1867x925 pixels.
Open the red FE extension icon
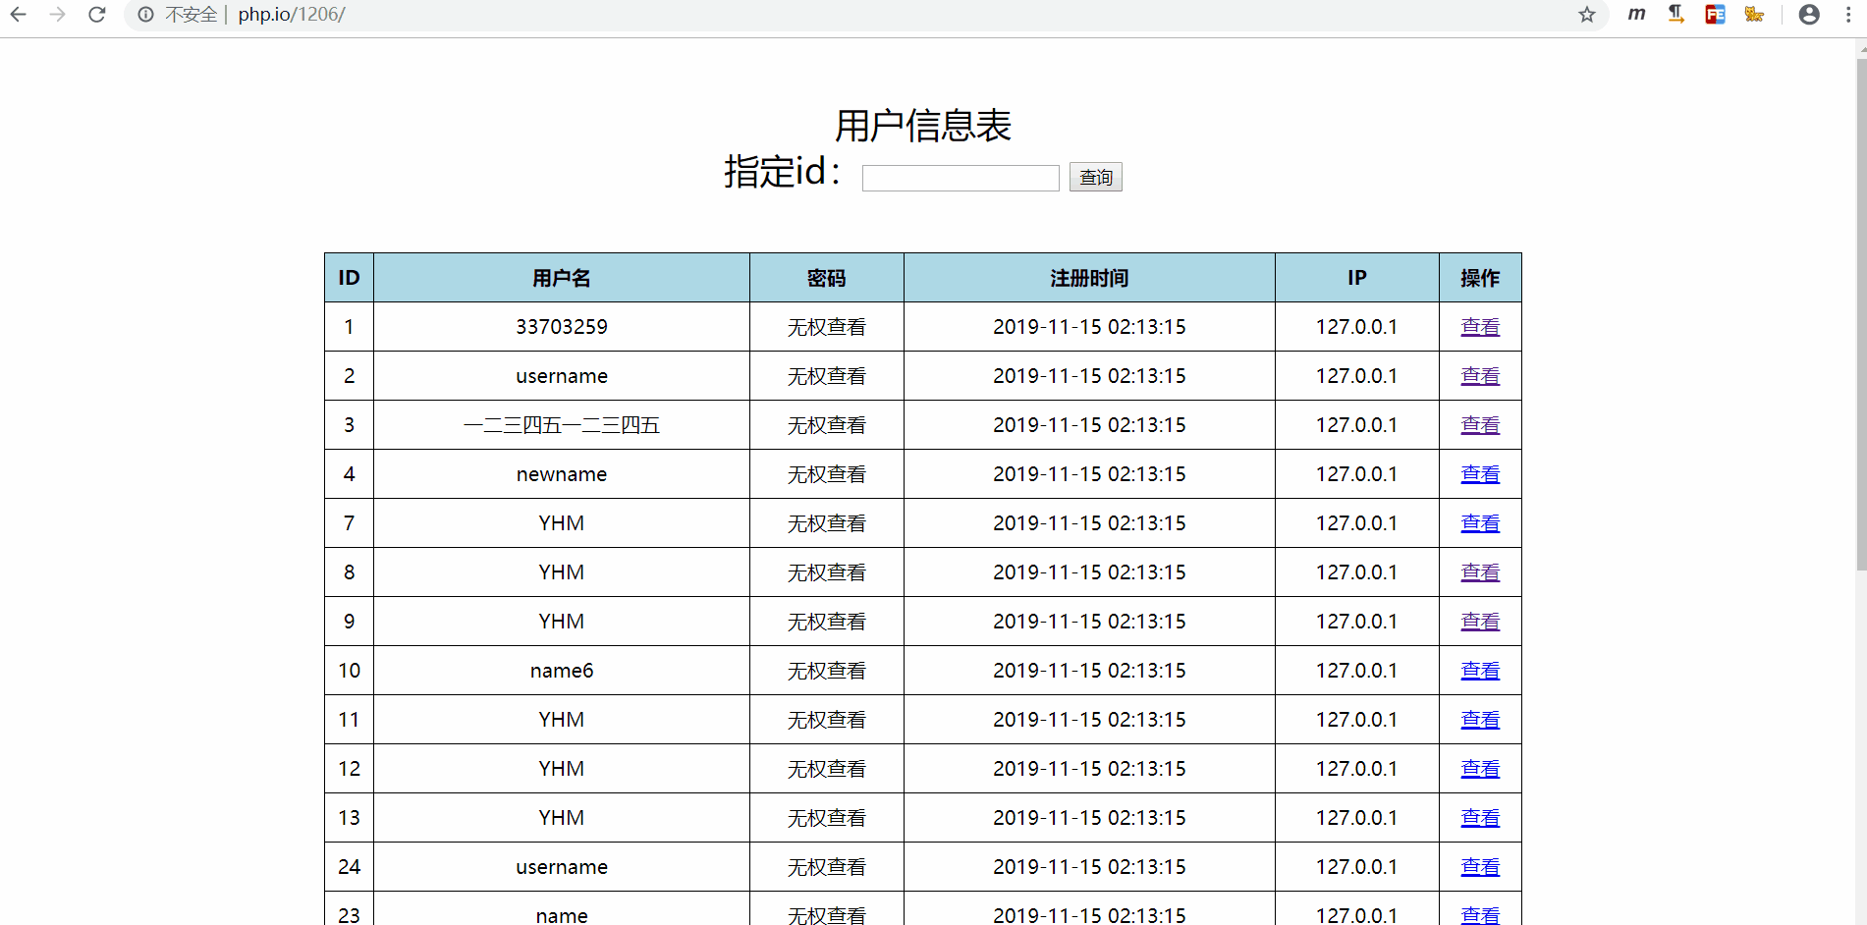click(x=1715, y=14)
